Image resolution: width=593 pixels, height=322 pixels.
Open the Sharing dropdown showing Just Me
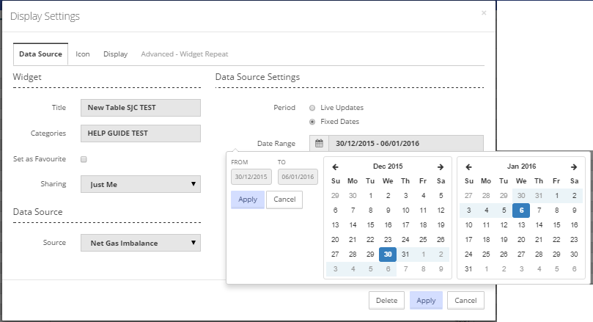pyautogui.click(x=141, y=184)
